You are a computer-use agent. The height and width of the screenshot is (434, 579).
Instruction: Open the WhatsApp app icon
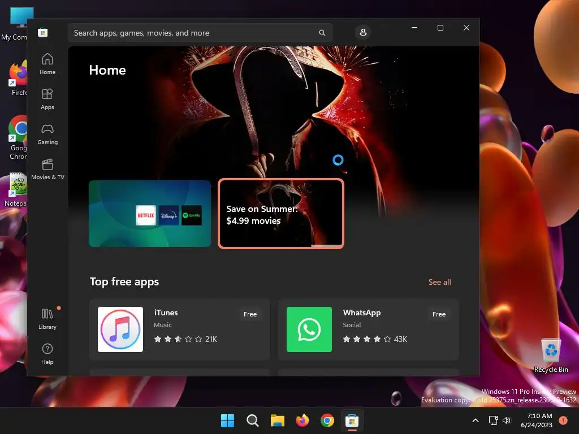(309, 329)
